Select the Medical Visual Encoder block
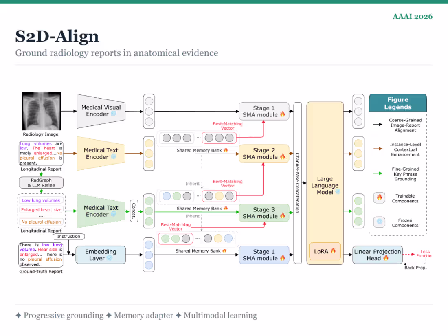Image resolution: width=448 pixels, height=336 pixels. click(101, 111)
